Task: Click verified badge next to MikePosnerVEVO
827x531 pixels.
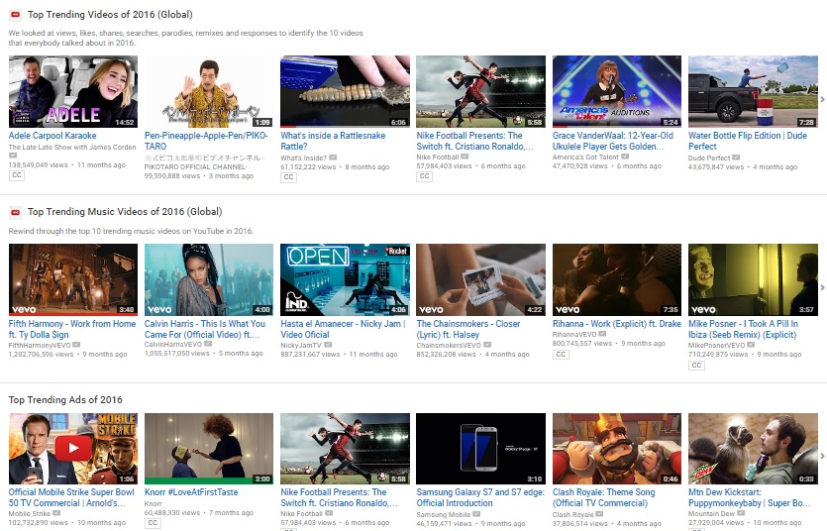Action: click(x=751, y=345)
